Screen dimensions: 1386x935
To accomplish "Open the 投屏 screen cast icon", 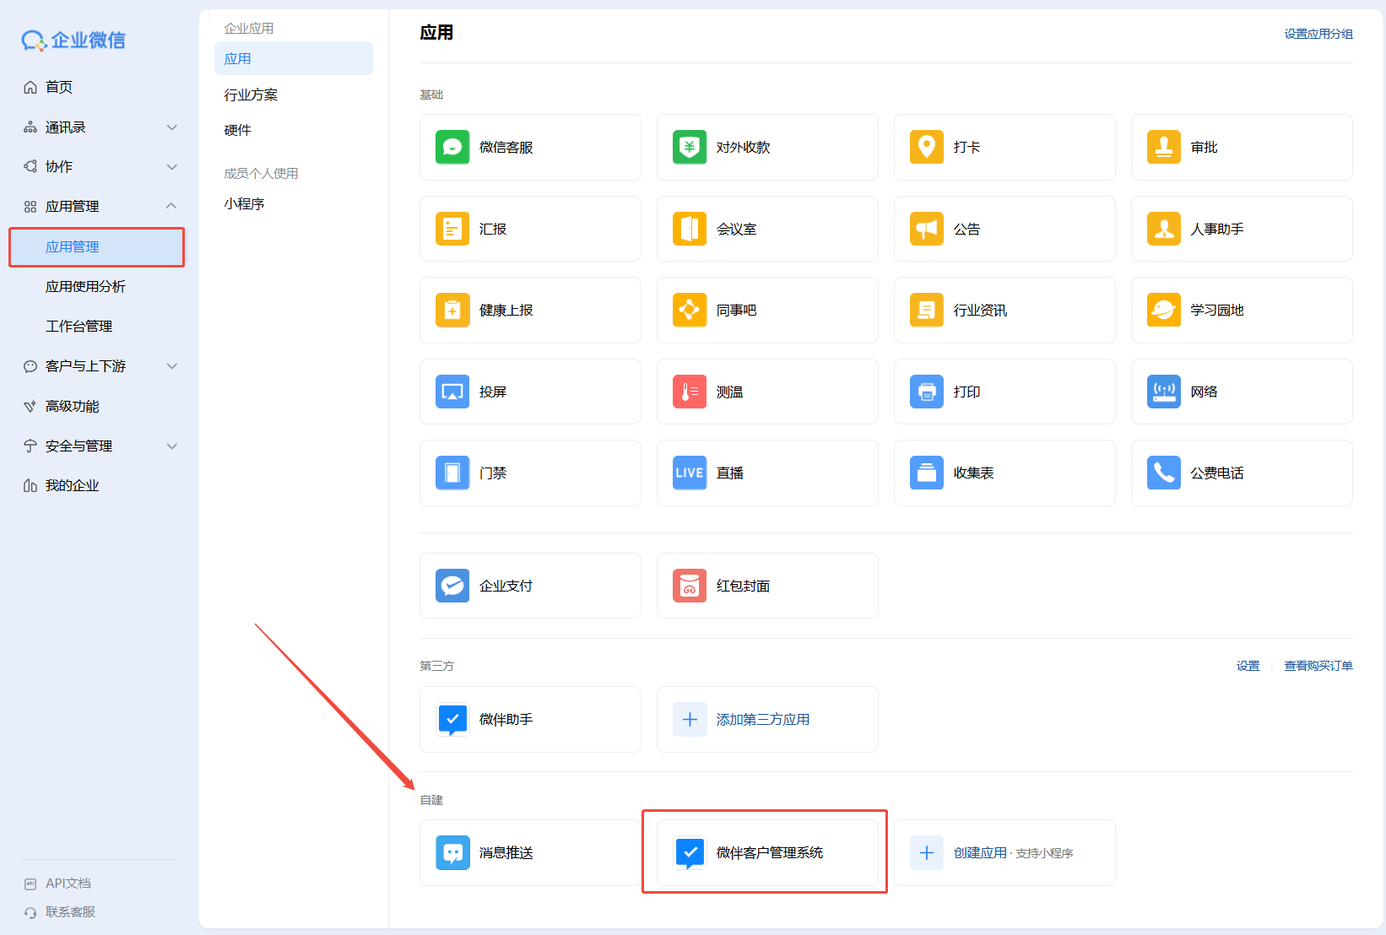I will 452,392.
